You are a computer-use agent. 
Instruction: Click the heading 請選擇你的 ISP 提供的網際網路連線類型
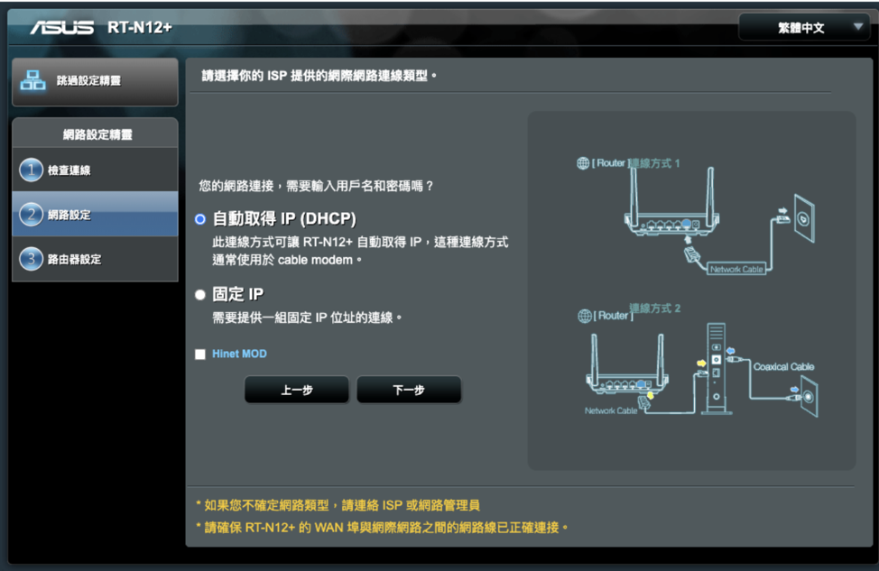(x=319, y=76)
